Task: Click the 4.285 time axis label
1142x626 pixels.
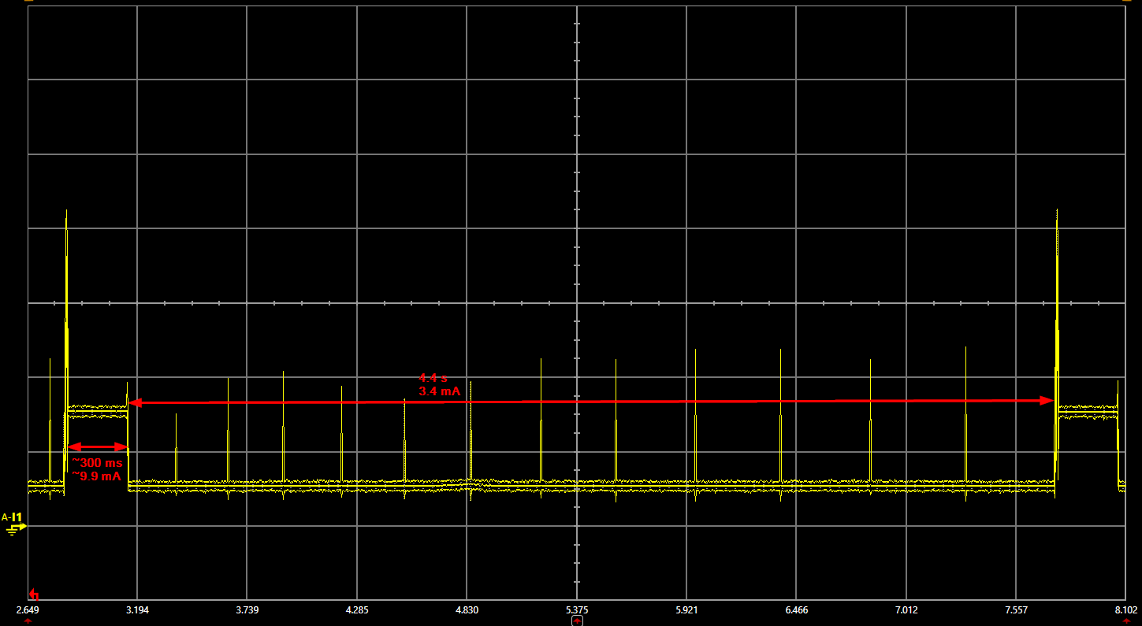Action: point(357,610)
